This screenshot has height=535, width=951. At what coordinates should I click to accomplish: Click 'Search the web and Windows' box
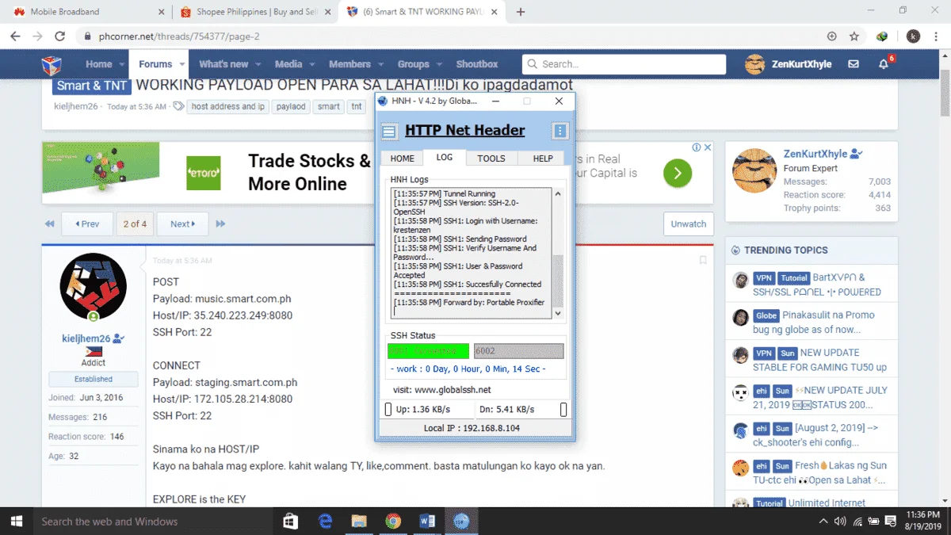(x=151, y=521)
